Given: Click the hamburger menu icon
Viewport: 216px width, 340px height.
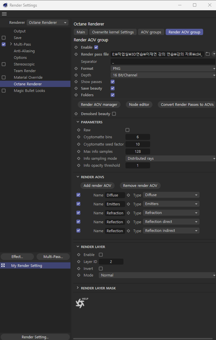Looking at the screenshot, I should pos(4,14).
